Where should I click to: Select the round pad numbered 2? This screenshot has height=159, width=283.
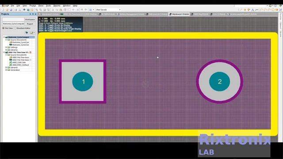[x=219, y=81]
